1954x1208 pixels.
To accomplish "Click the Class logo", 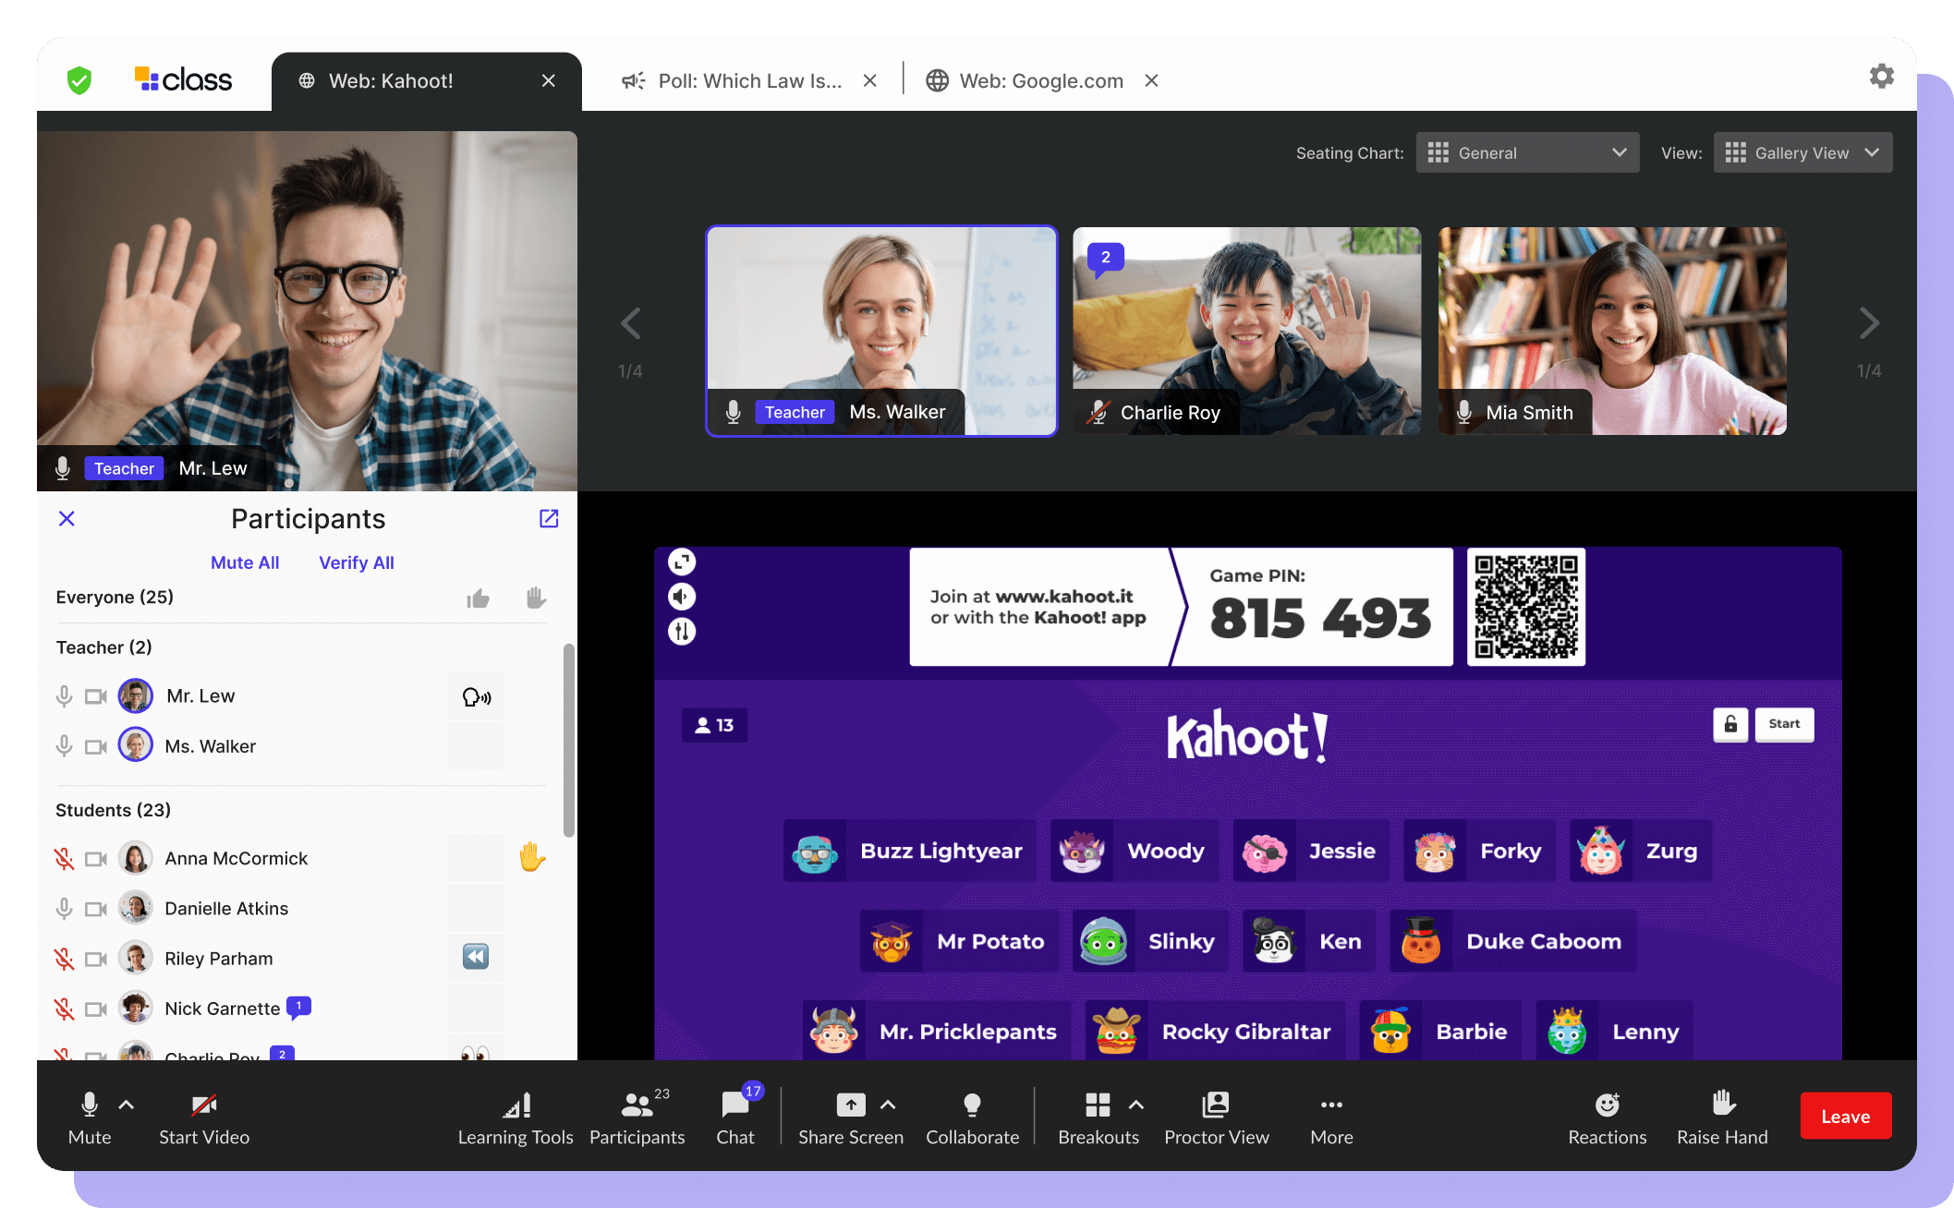I will point(183,79).
